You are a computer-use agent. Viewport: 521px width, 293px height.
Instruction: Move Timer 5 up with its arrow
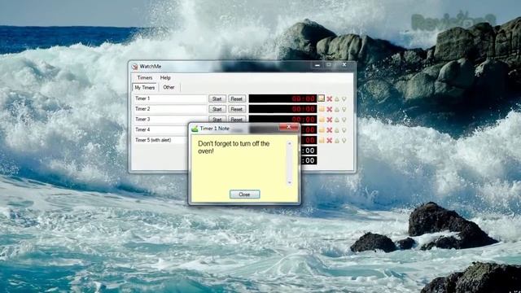(x=337, y=141)
